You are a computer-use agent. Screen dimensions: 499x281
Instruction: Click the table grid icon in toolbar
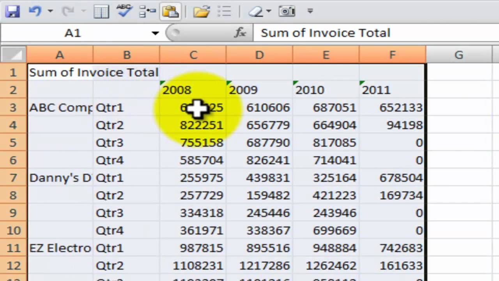(101, 11)
